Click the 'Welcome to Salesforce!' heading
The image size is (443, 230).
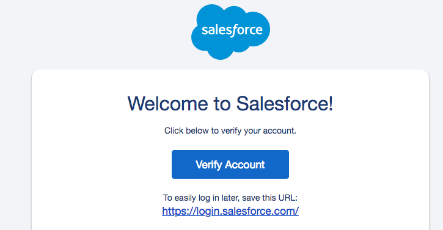230,104
